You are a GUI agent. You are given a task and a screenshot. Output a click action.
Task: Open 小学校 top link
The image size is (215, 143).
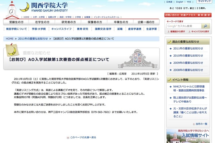[78, 17]
